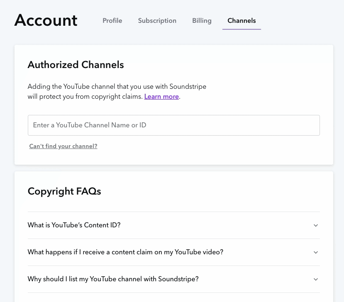Viewport: 344px width, 302px height.
Task: Expand the "What is YouTube's Content ID?" chevron
Action: [315, 226]
